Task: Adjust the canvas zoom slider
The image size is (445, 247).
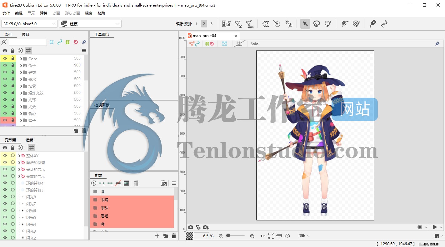Action: click(x=236, y=236)
